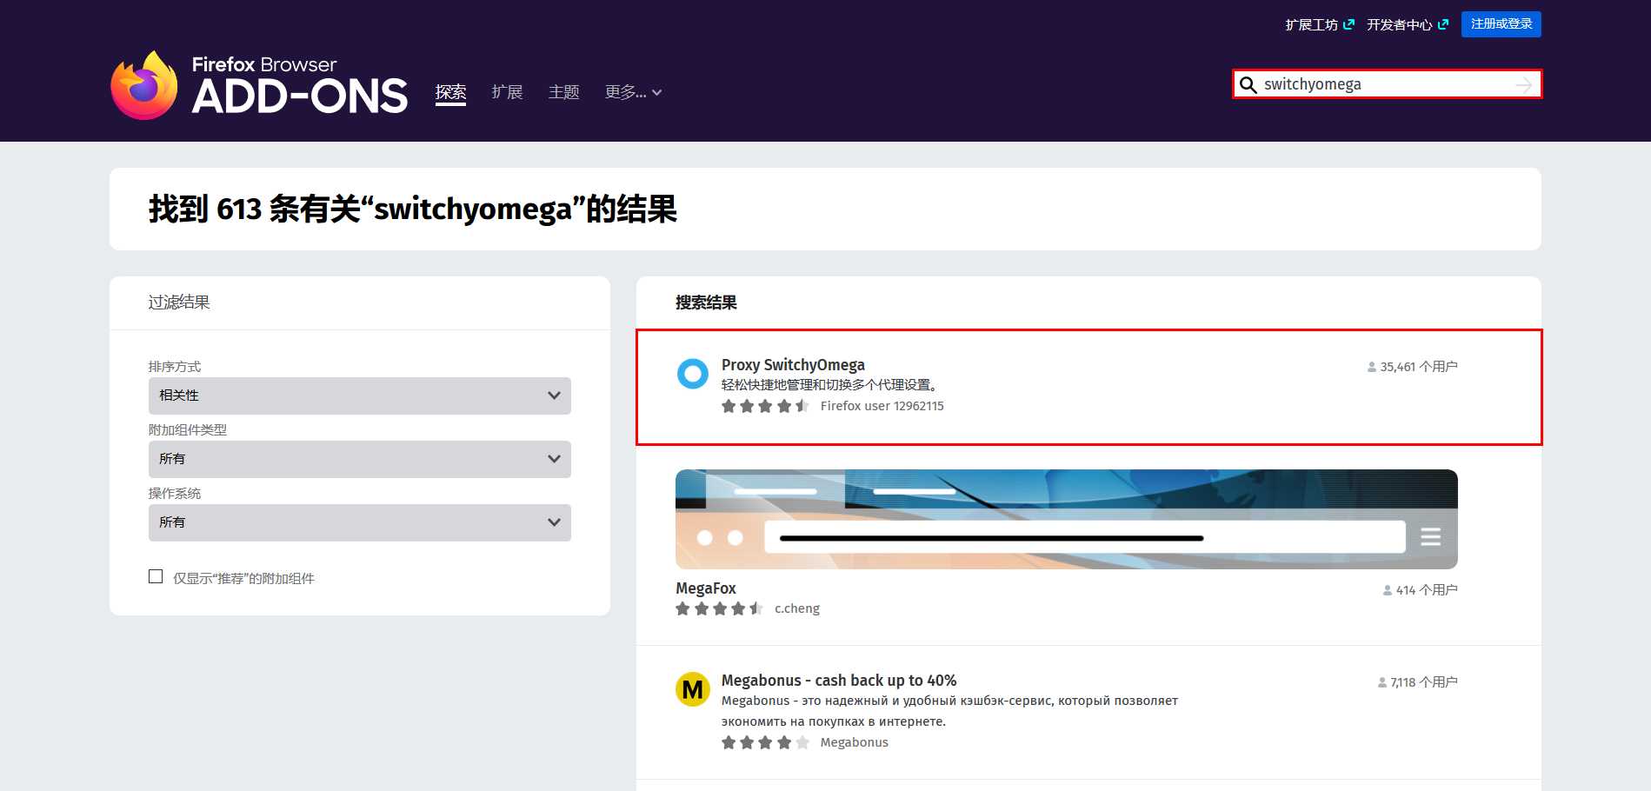Open the 操作系统 dropdown
The image size is (1651, 791).
pos(360,522)
